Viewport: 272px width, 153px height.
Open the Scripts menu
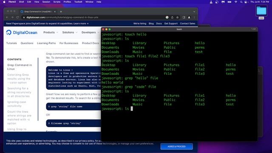pyautogui.click(x=57, y=2)
